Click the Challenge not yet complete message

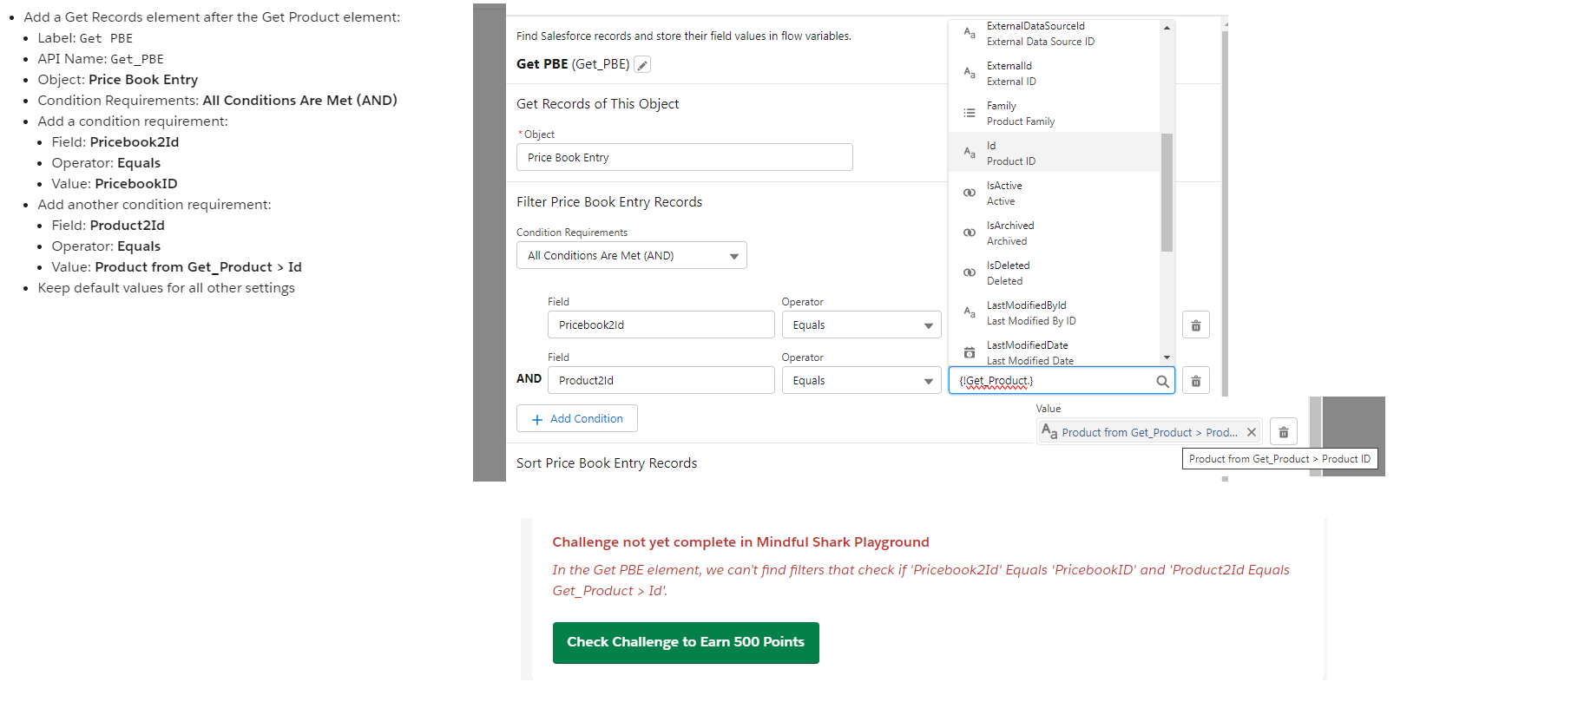click(740, 542)
